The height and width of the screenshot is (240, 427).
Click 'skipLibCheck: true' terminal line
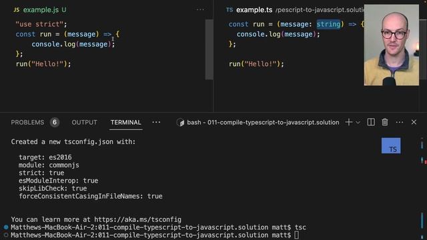(53, 189)
